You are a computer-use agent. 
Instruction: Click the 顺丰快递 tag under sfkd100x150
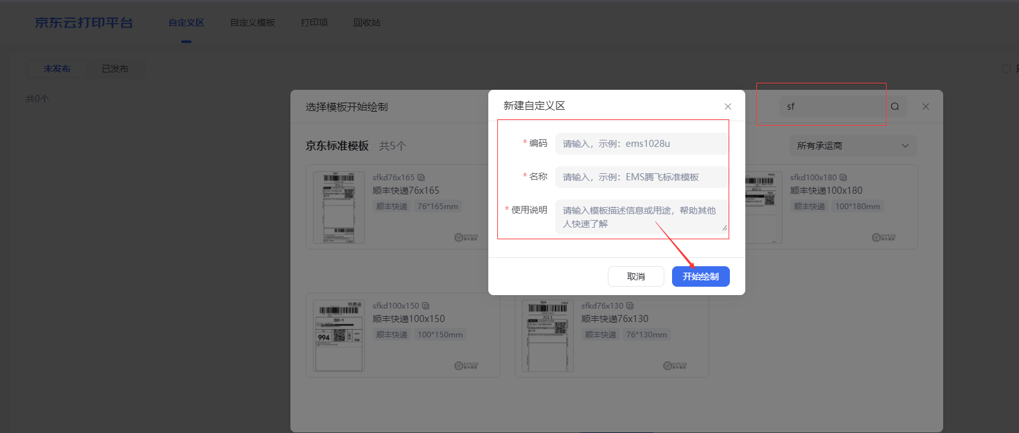392,335
